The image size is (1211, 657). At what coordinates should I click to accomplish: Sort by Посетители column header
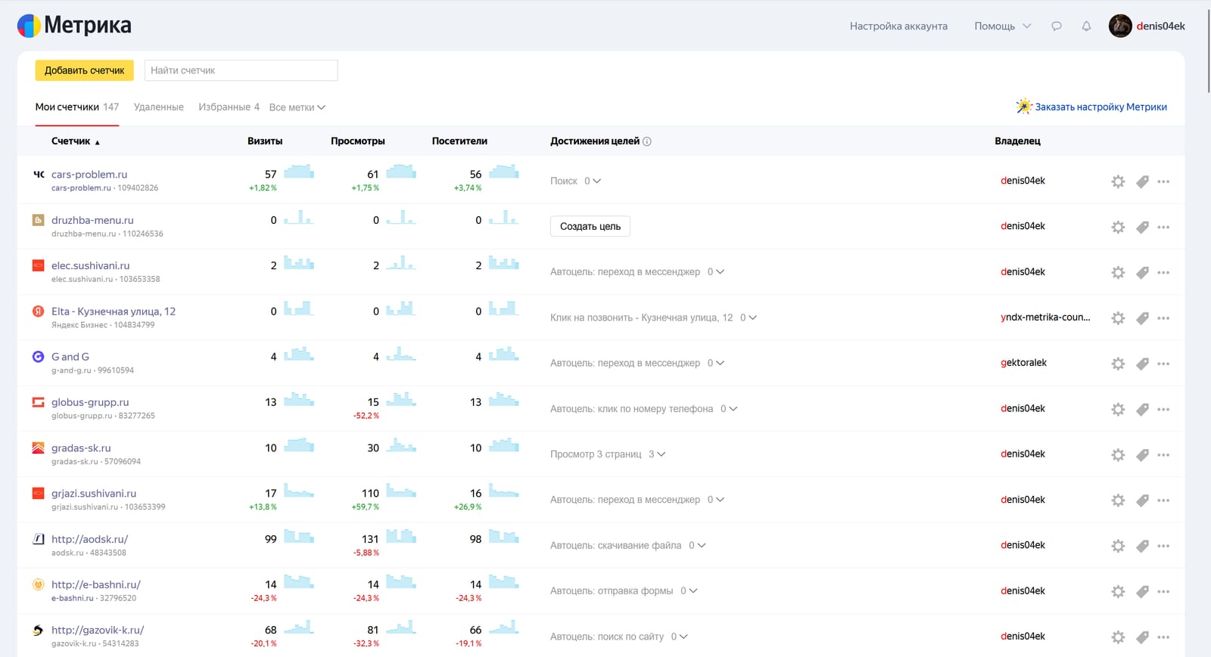(459, 141)
